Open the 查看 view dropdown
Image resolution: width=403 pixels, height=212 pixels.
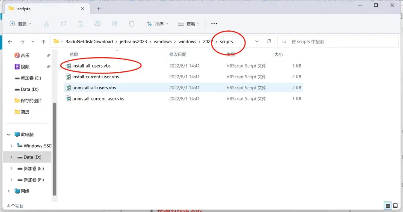pyautogui.click(x=189, y=24)
